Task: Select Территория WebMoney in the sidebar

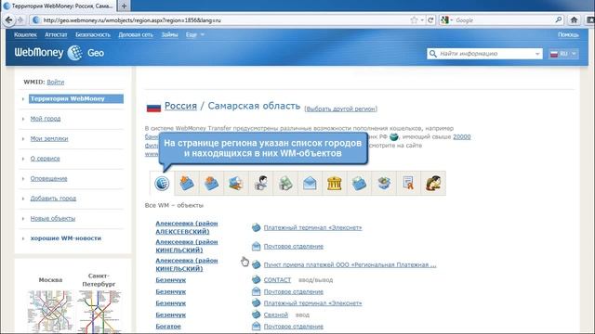Action: click(x=76, y=98)
